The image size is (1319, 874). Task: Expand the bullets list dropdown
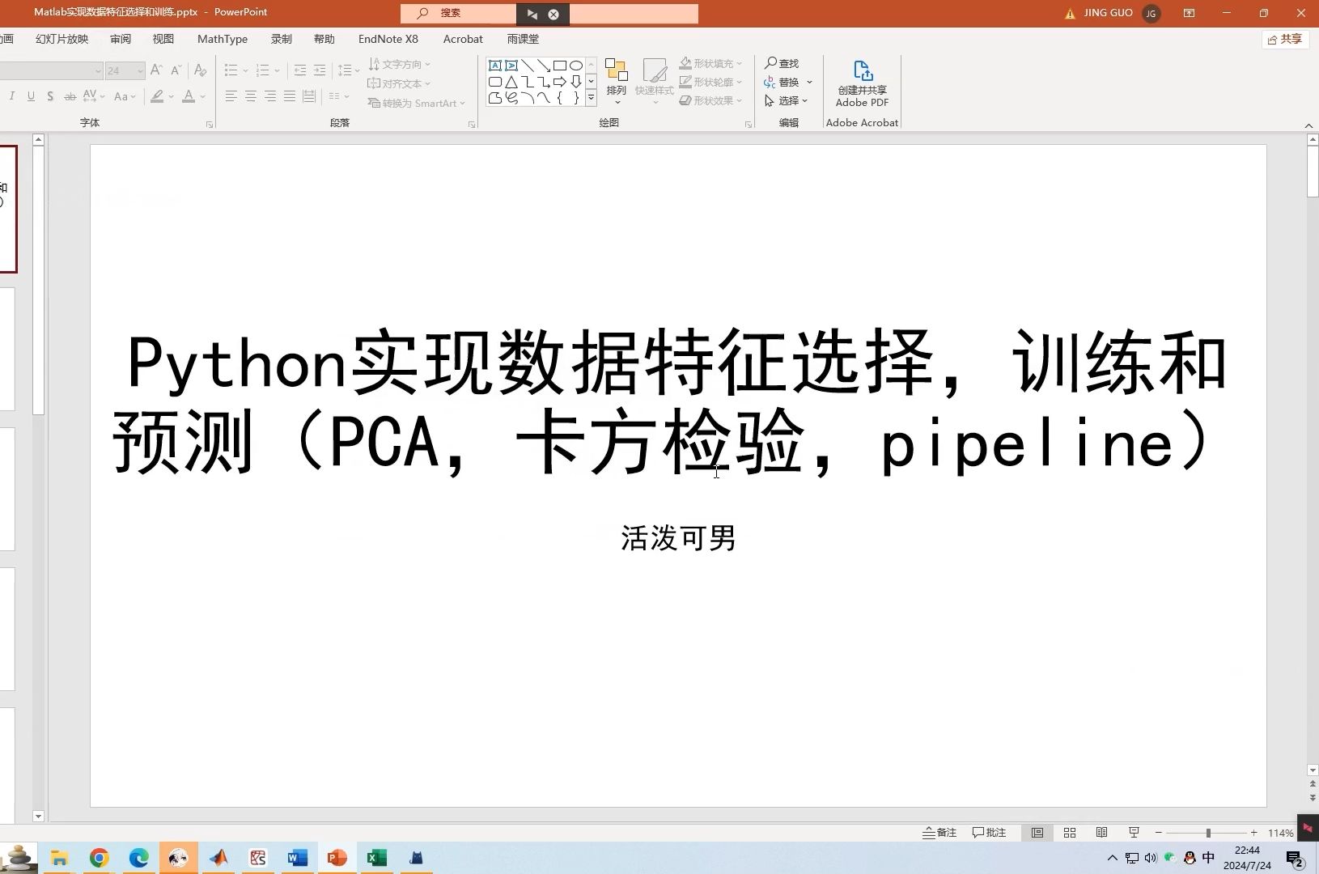click(246, 70)
